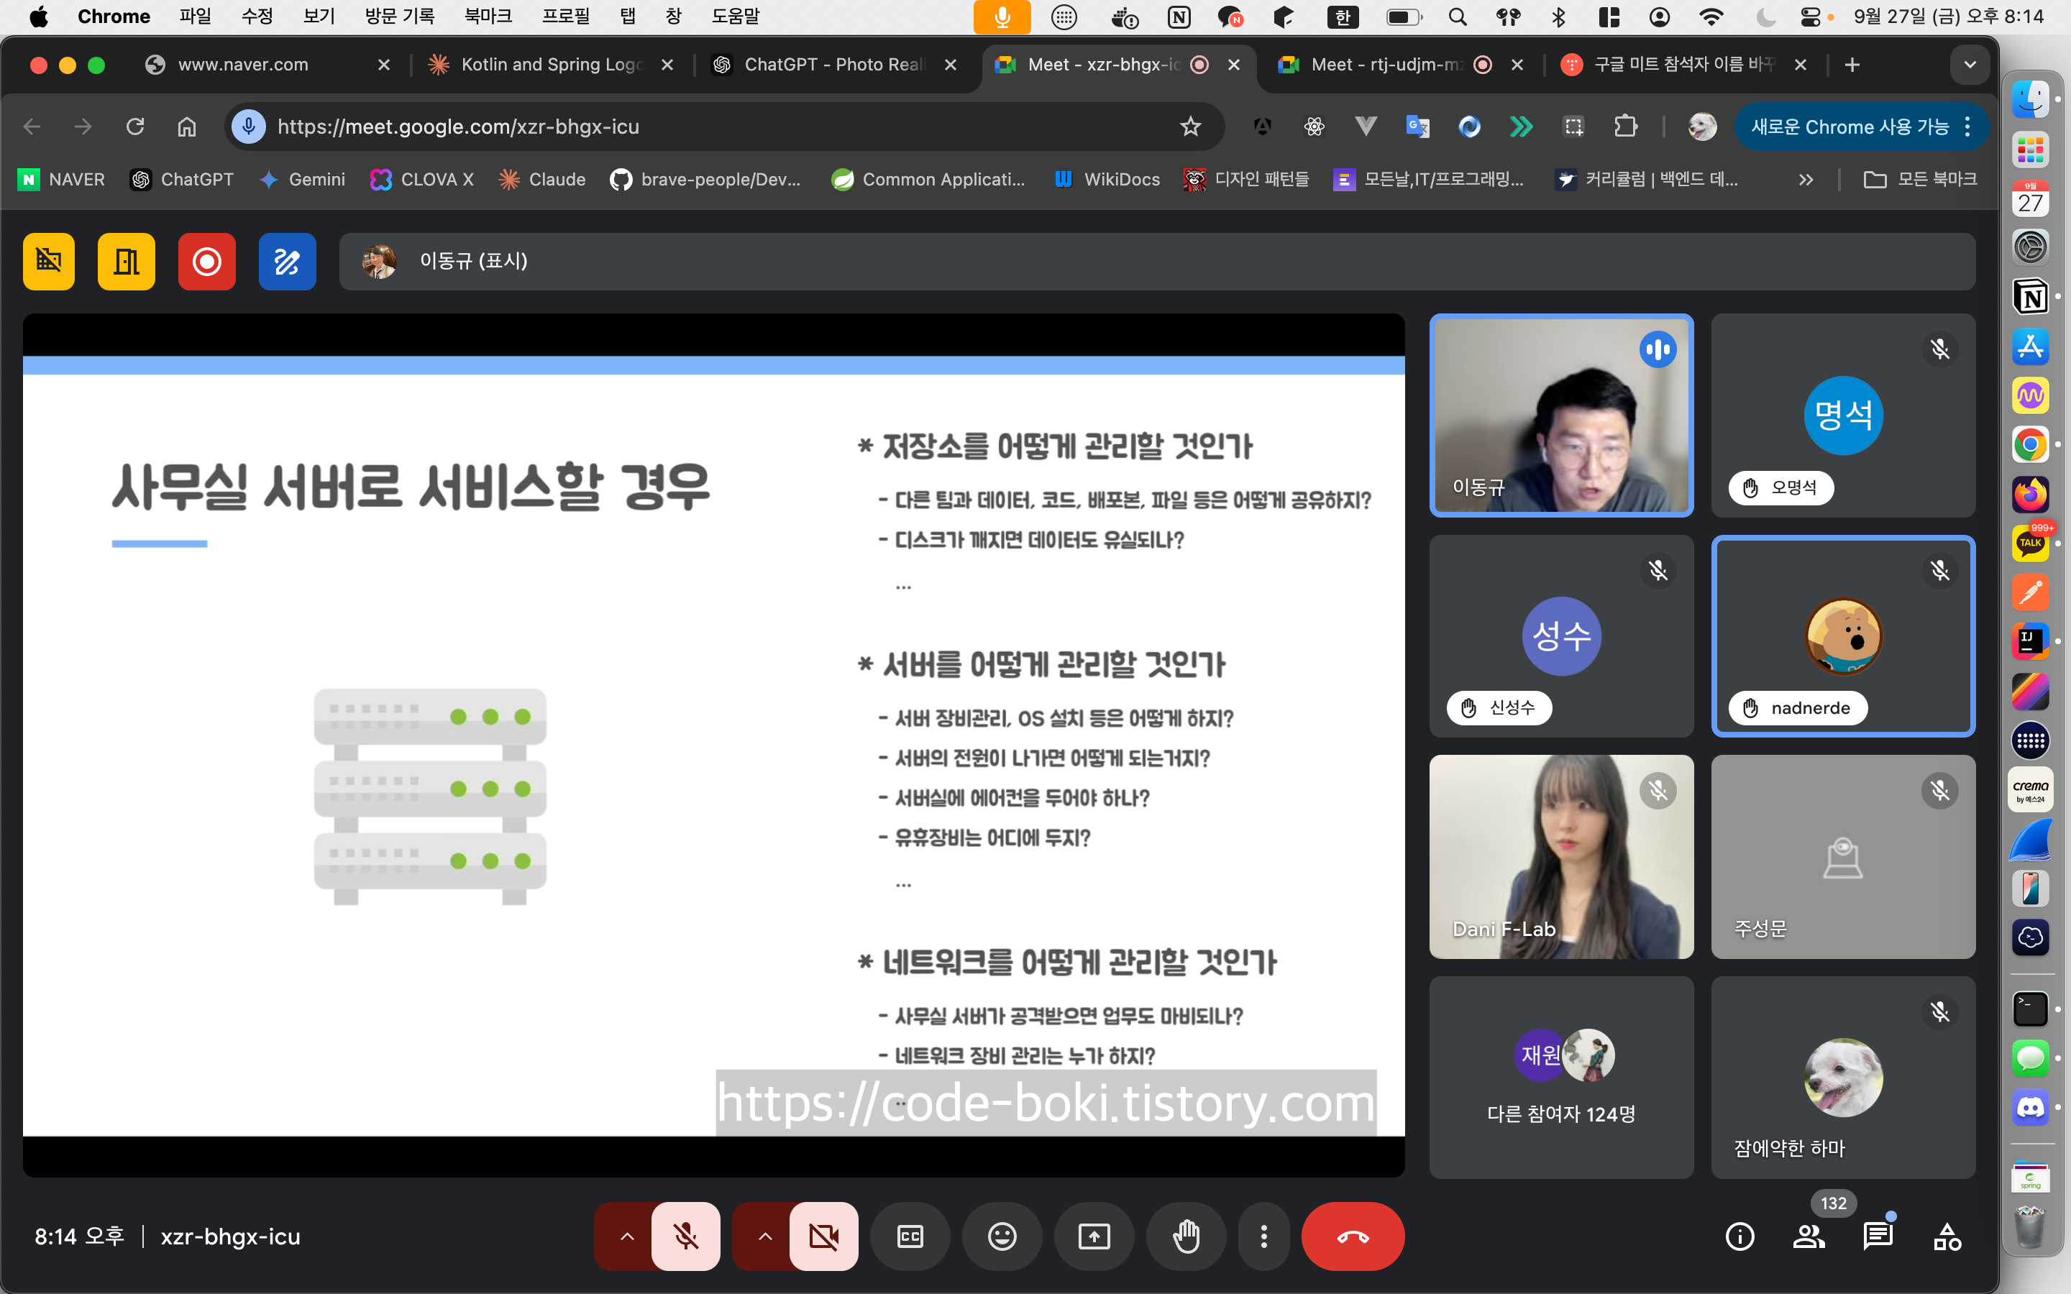This screenshot has height=1294, width=2071.
Task: Toggle the closed captions button
Action: pos(910,1236)
